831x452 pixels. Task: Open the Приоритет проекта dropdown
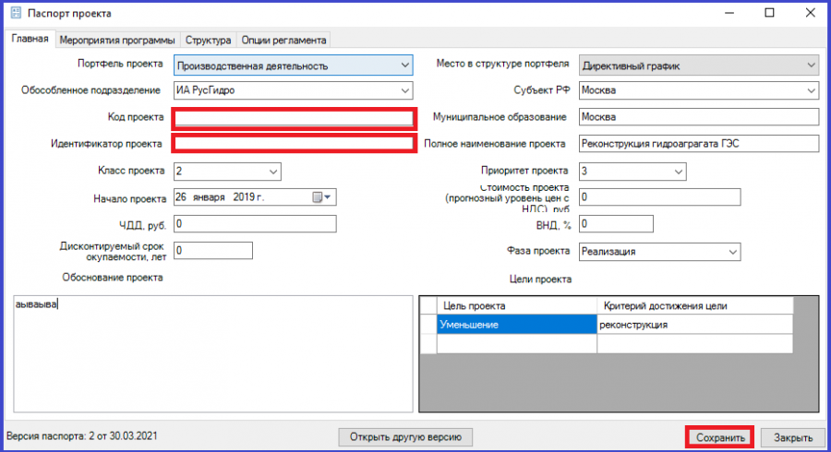click(679, 172)
